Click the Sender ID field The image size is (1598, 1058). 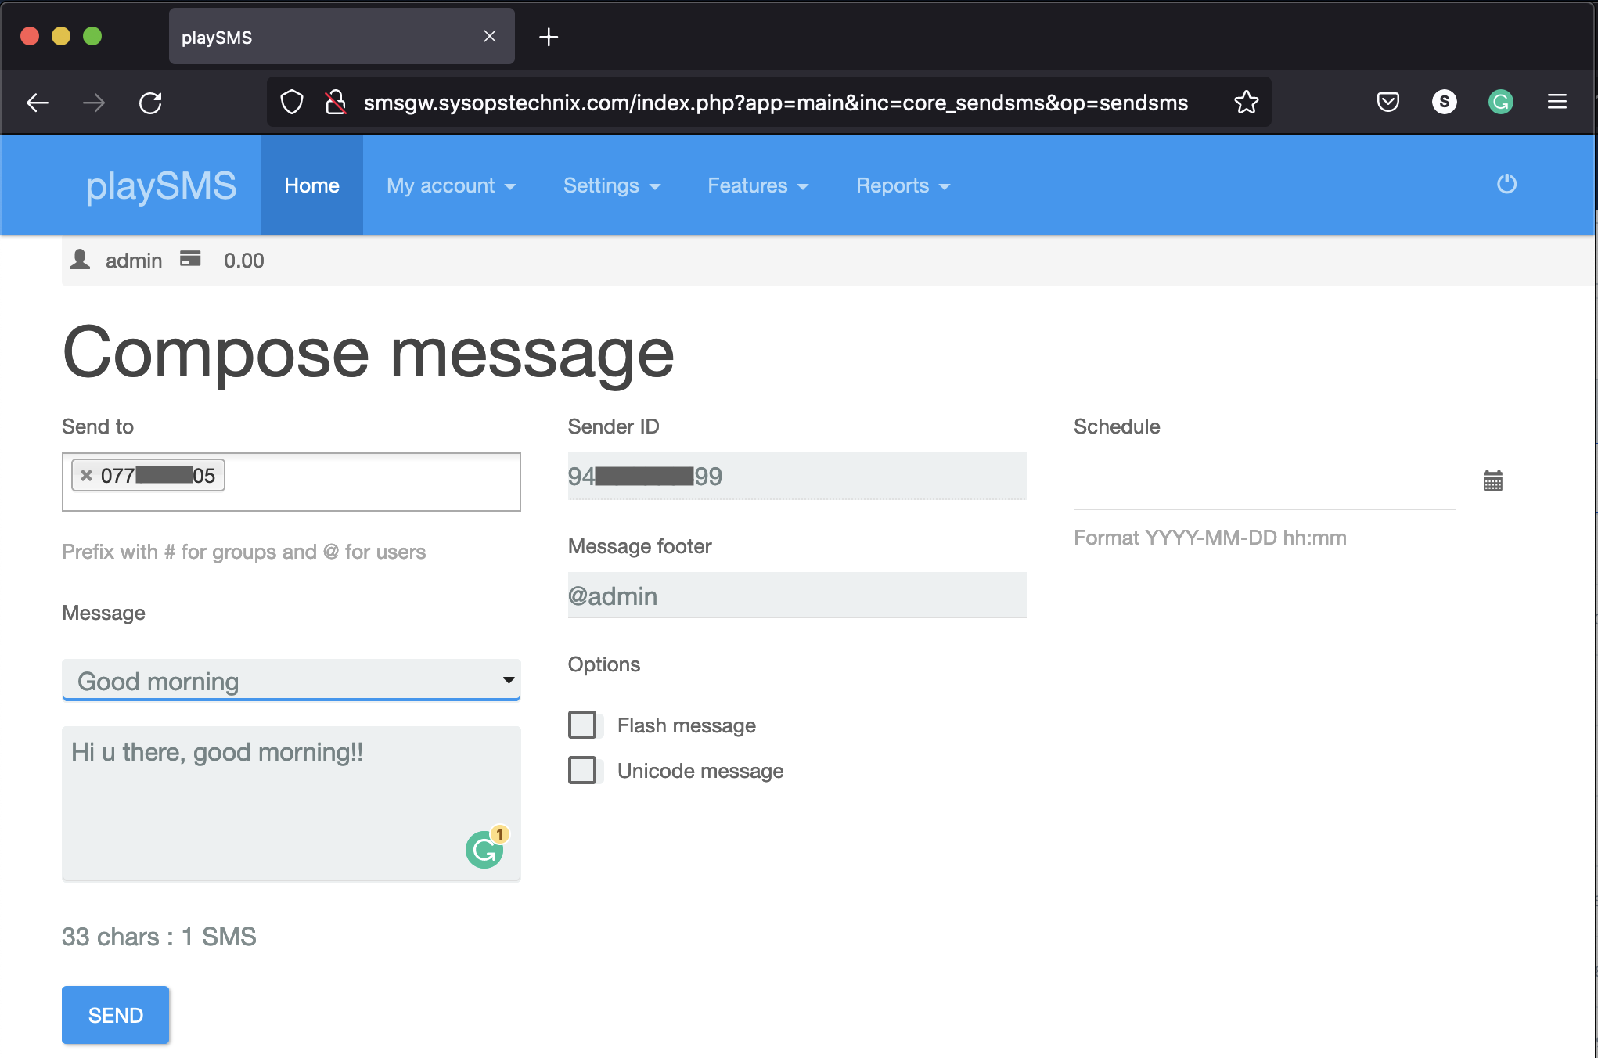click(797, 476)
